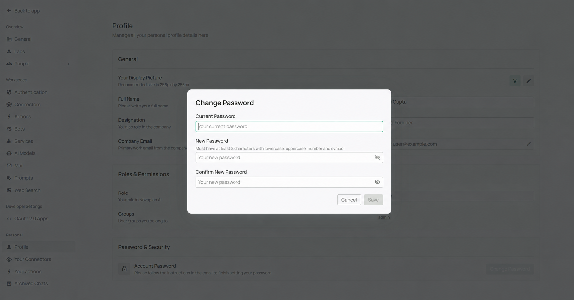Click the Services icon in the sidebar
Screen dimensions: 574x300
click(9, 141)
